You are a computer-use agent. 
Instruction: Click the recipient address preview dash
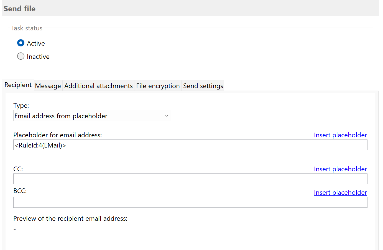[x=14, y=229]
